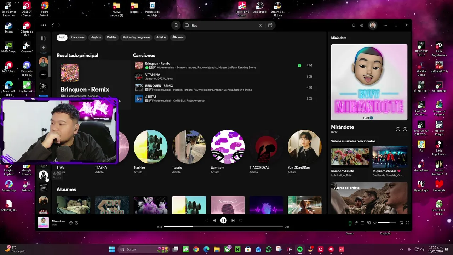The image size is (453, 255).
Task: Toggle shuffle in the player bar
Action: tap(206, 220)
